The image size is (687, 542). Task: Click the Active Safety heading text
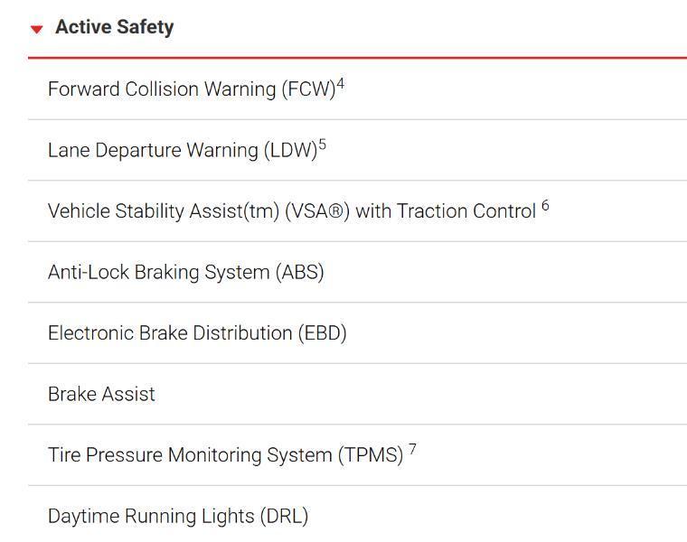(114, 27)
